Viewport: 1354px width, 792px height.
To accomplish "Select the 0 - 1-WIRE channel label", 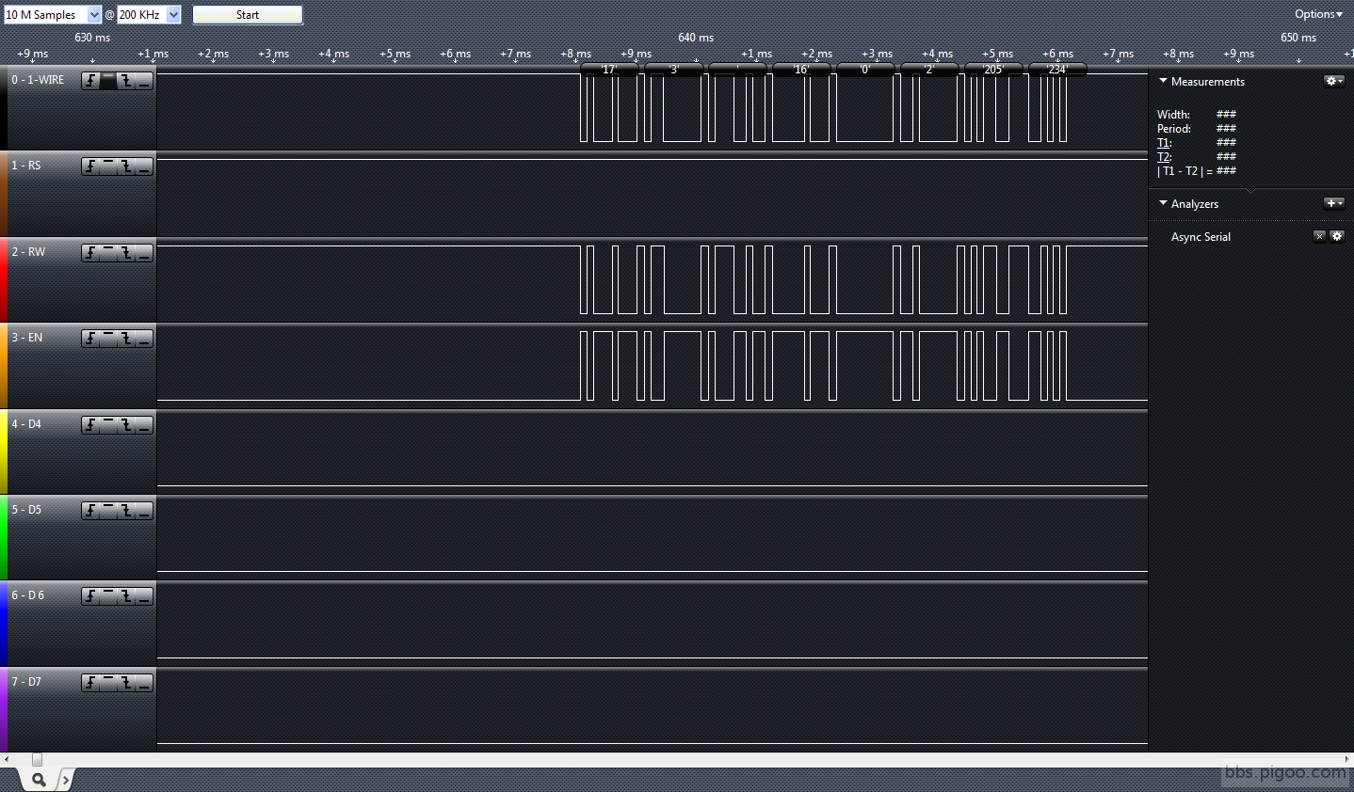I will click(x=39, y=80).
